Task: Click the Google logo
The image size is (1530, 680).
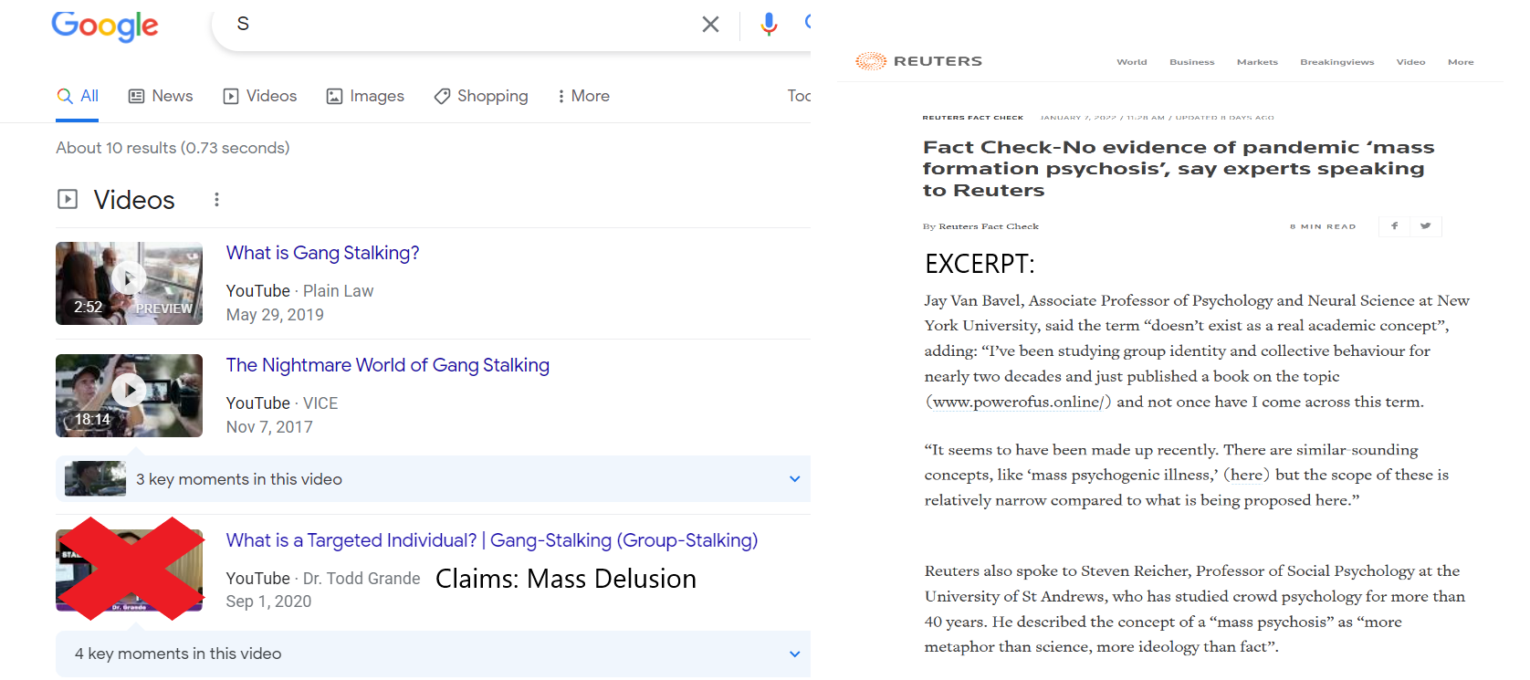Action: pos(105,26)
